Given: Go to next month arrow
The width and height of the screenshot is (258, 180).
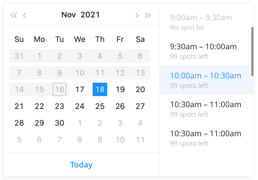Looking at the screenshot, I should tap(137, 15).
